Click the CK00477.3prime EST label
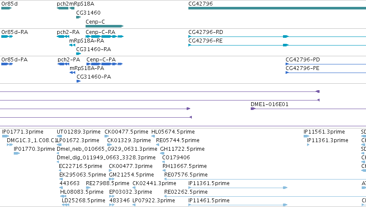This screenshot has width=366, height=207. coord(131,167)
